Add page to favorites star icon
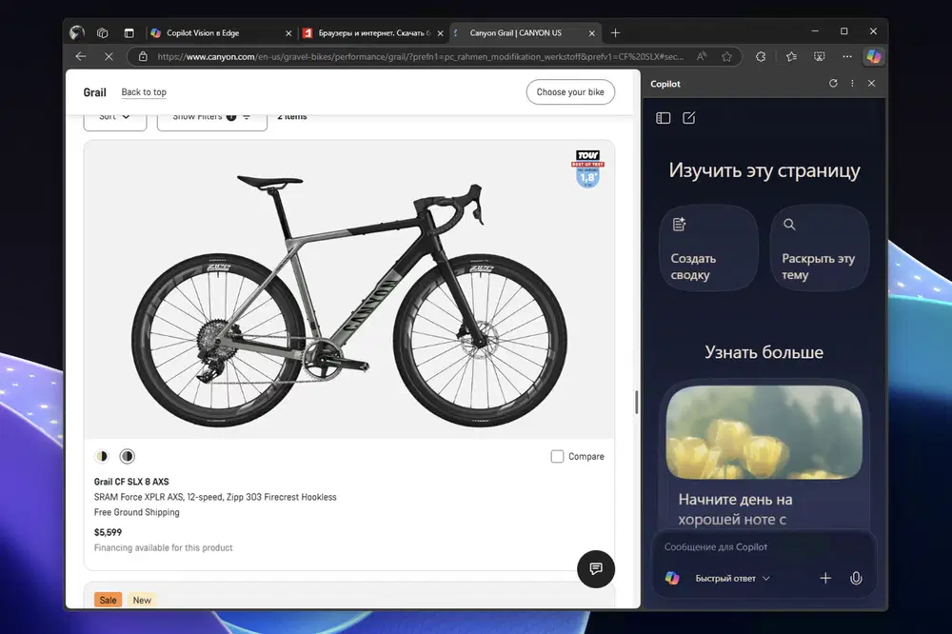 pos(726,56)
